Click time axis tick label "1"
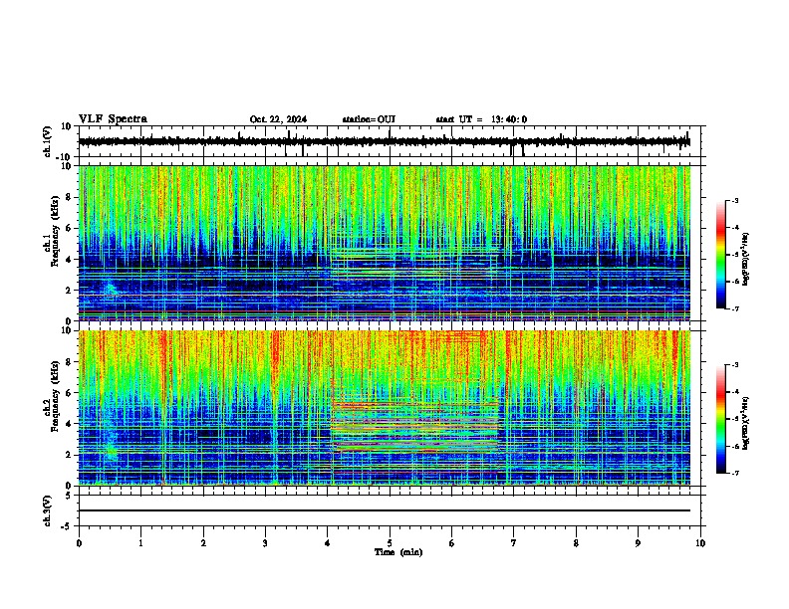This screenshot has height=609, width=789. tap(141, 543)
